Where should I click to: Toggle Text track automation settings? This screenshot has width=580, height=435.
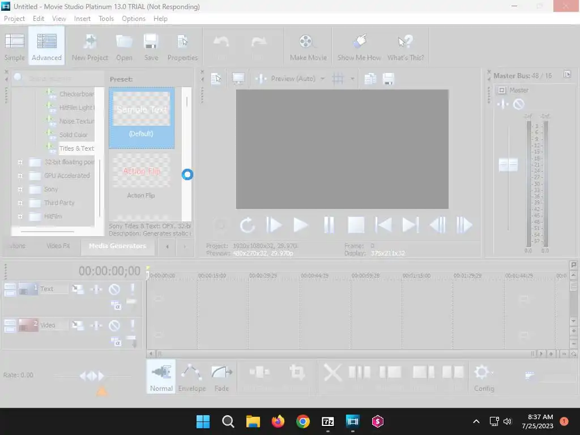(x=96, y=289)
